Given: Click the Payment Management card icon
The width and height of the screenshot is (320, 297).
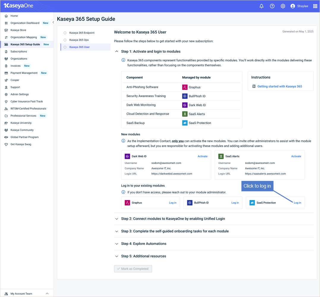Looking at the screenshot, I should (x=6, y=73).
